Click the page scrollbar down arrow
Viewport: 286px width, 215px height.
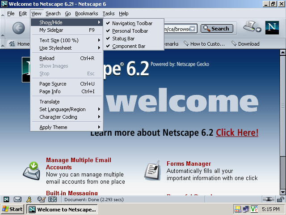point(282,192)
